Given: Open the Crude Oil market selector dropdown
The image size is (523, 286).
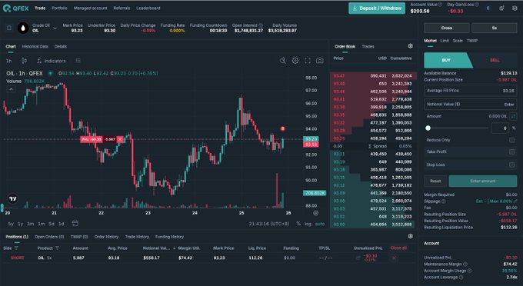Looking at the screenshot, I should (x=55, y=28).
